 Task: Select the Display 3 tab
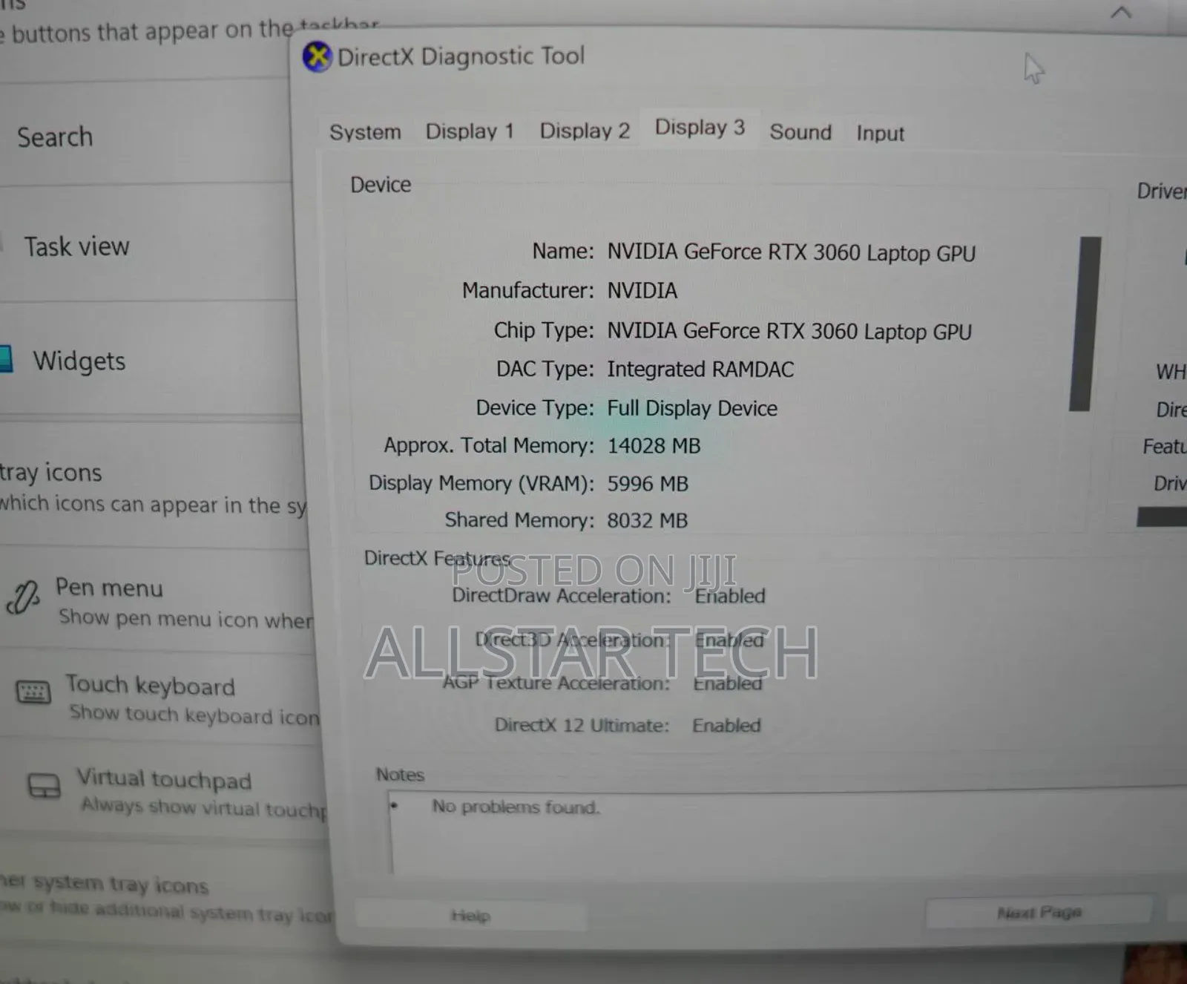700,128
